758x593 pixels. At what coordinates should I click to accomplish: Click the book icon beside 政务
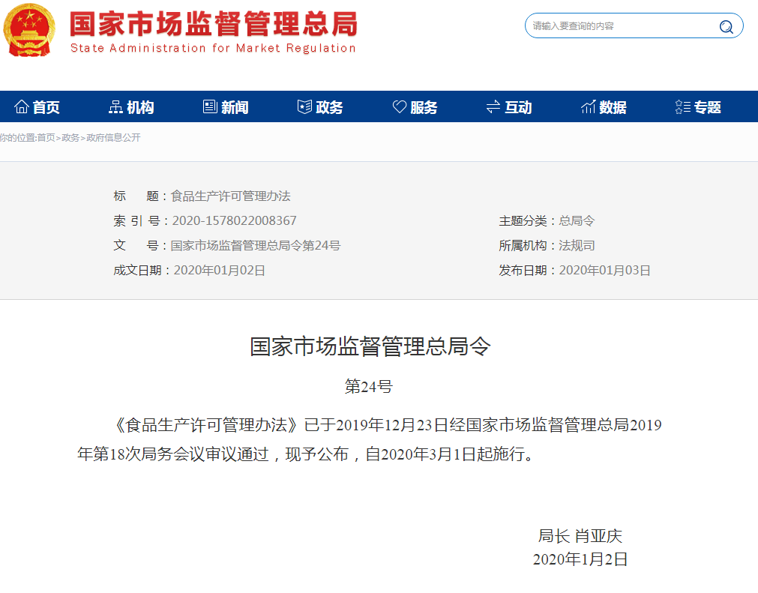(x=304, y=106)
